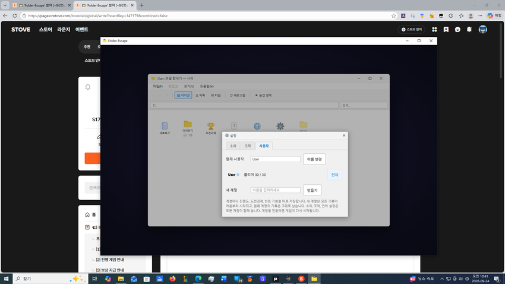Click the Windows Start button
Viewport: 505px width, 284px height.
[x=6, y=279]
